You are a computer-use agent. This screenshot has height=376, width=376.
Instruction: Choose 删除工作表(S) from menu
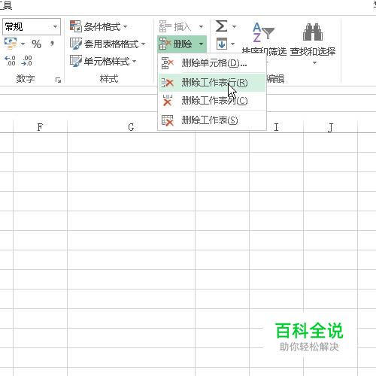pos(212,120)
